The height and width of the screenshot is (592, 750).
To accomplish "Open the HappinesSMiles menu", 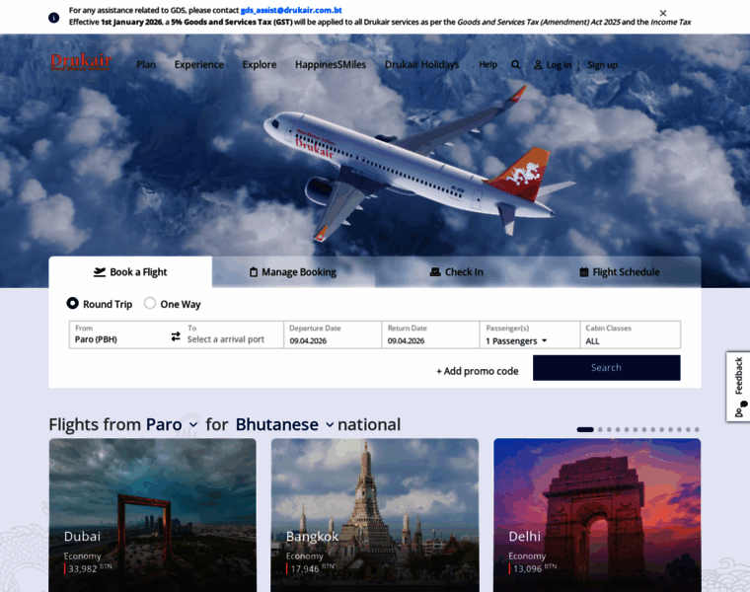I will click(330, 64).
